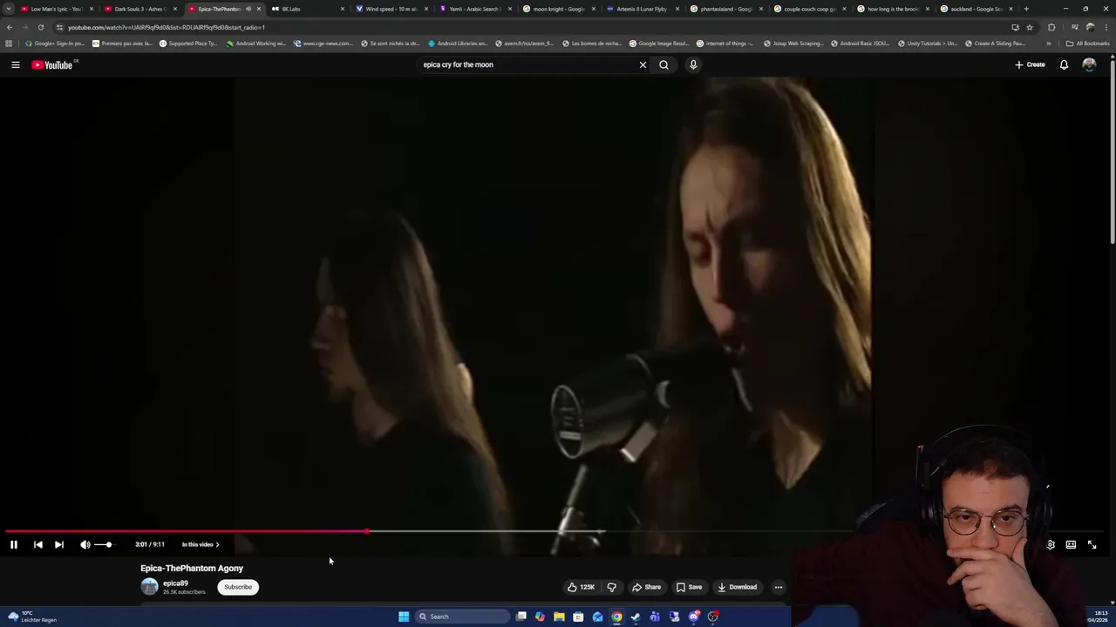Click the search magnifier button
The width and height of the screenshot is (1116, 627).
coord(663,64)
